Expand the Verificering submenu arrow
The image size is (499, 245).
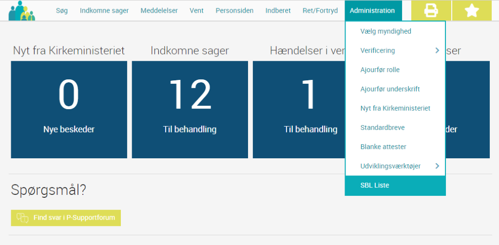tap(437, 50)
